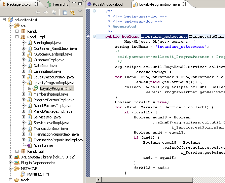Select EarningImpl.java in the tree
The height and width of the screenshot is (183, 225).
click(x=47, y=71)
